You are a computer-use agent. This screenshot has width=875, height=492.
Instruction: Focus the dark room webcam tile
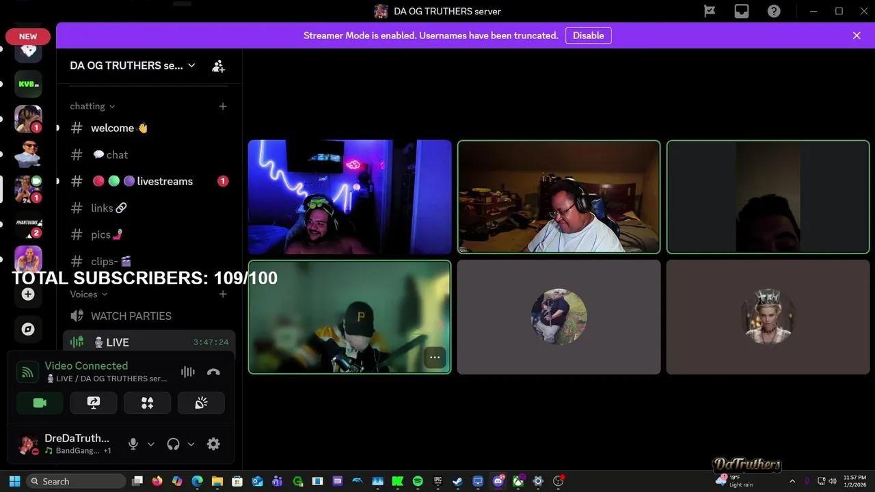coord(768,197)
